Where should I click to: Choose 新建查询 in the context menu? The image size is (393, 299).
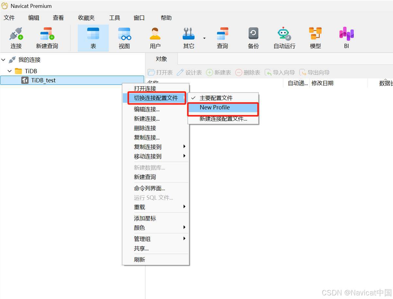click(156, 177)
